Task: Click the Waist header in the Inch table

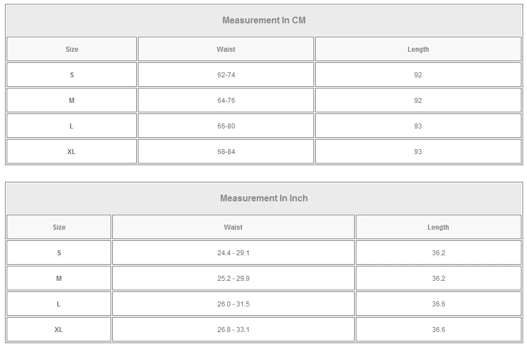Action: click(233, 227)
